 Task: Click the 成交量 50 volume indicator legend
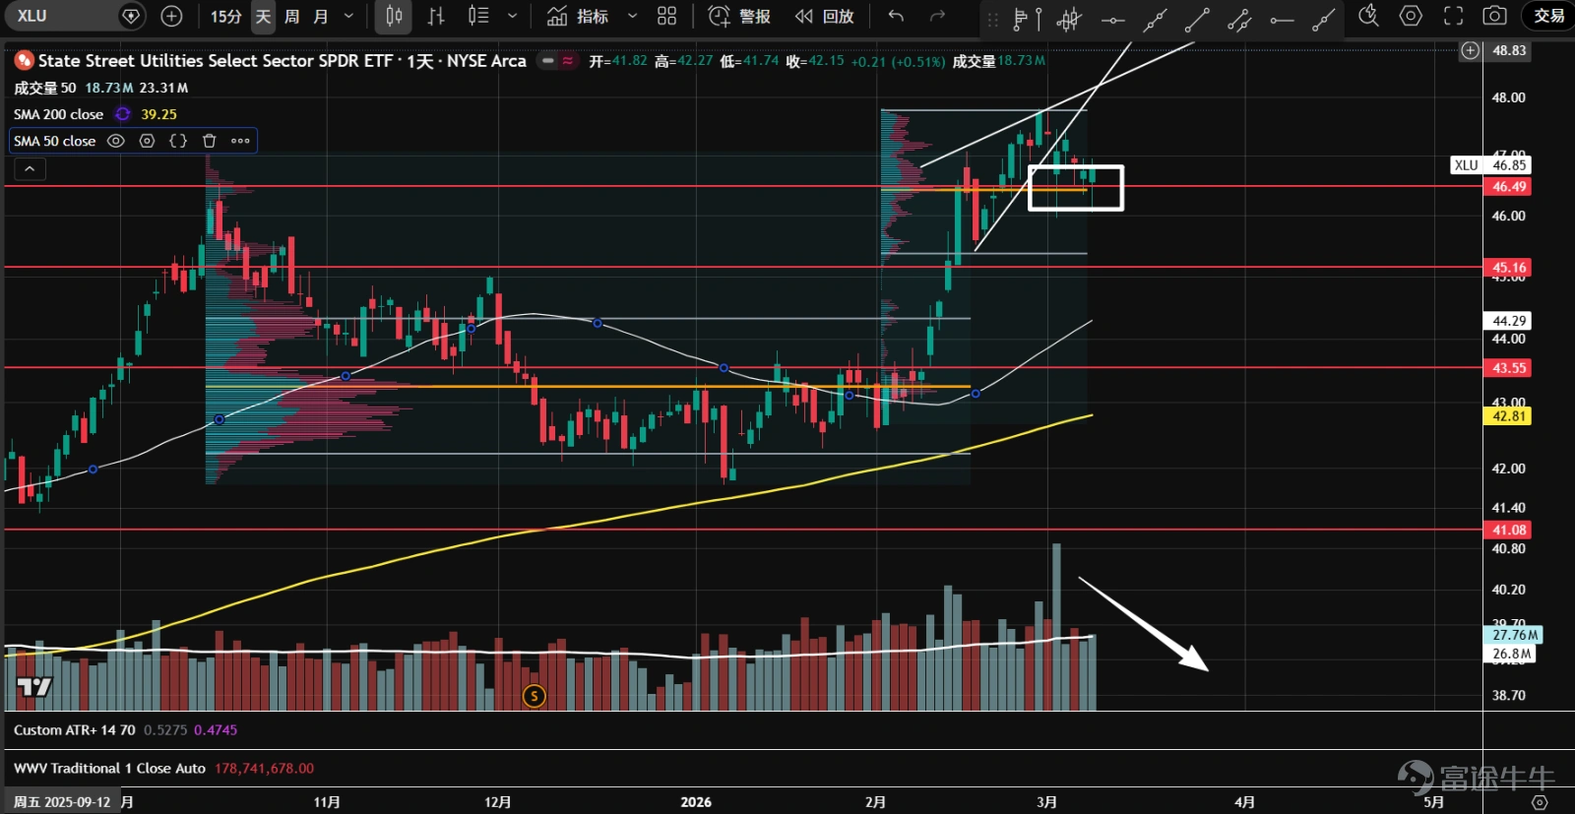click(44, 88)
